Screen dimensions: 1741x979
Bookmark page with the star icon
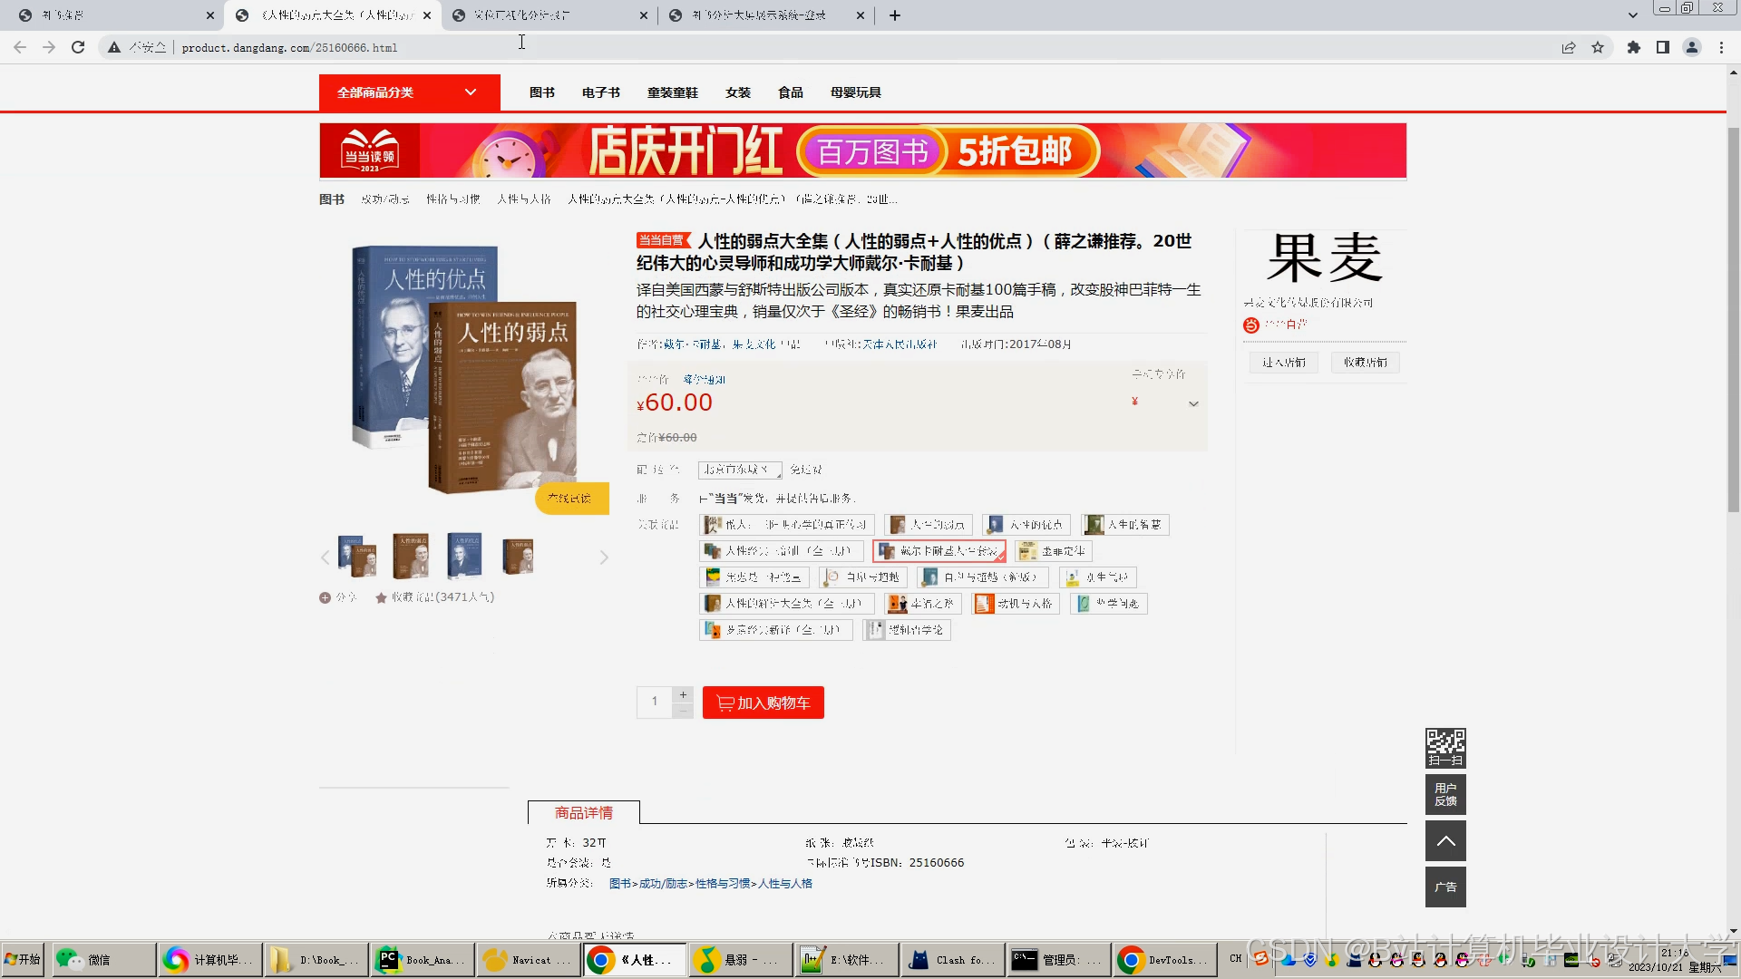click(1598, 47)
